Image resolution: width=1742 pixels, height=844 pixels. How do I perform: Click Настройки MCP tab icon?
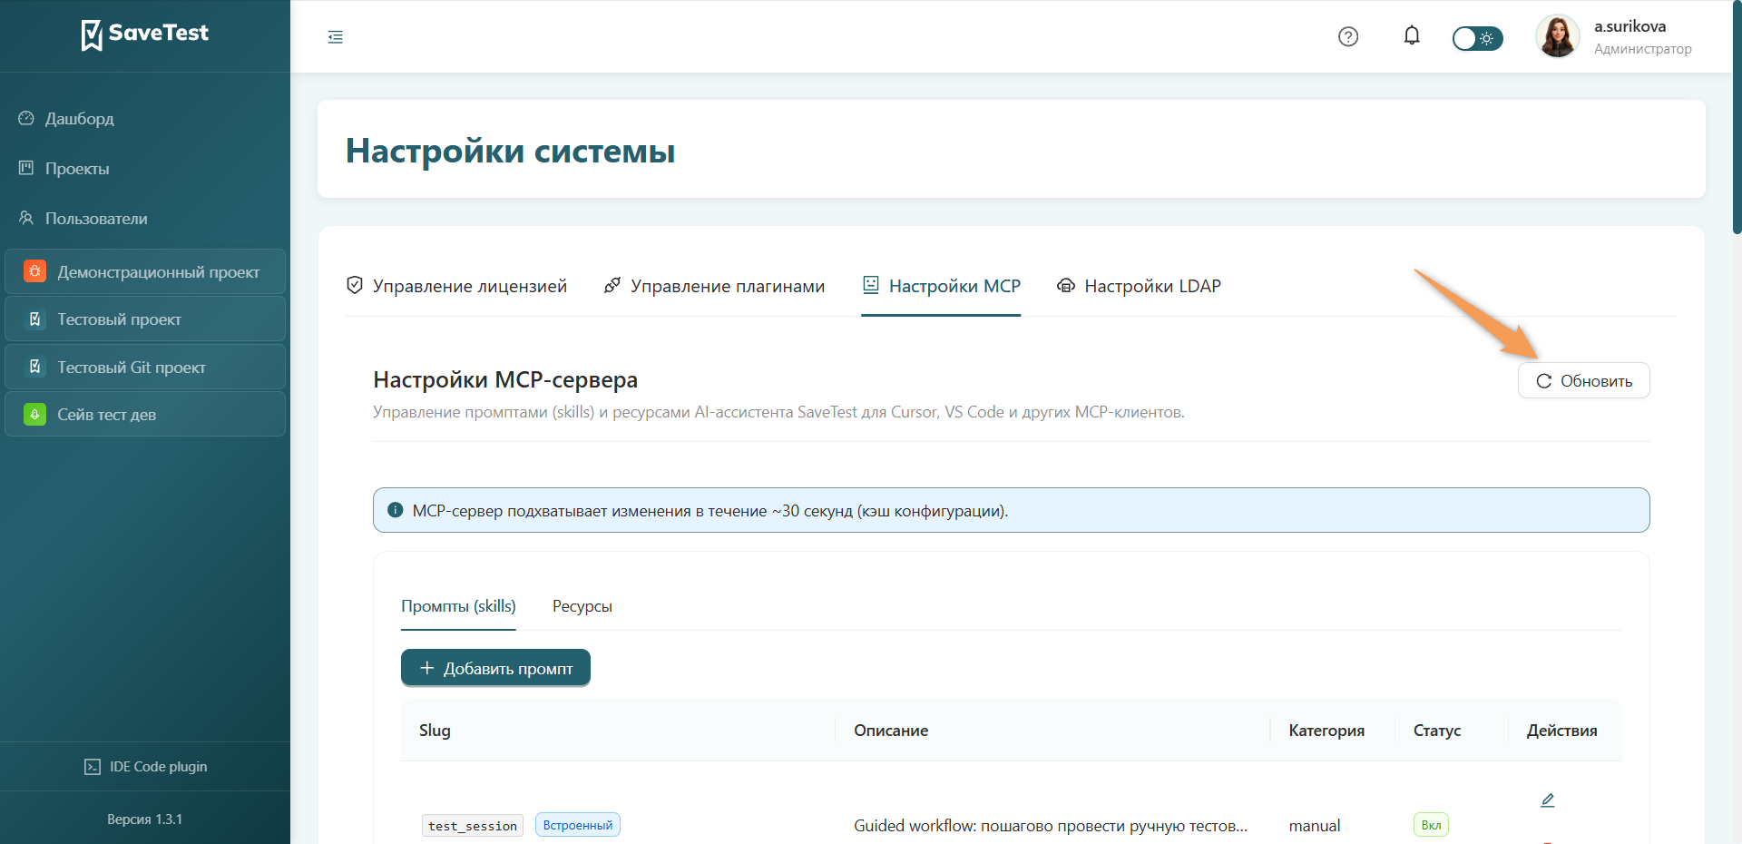pos(870,285)
